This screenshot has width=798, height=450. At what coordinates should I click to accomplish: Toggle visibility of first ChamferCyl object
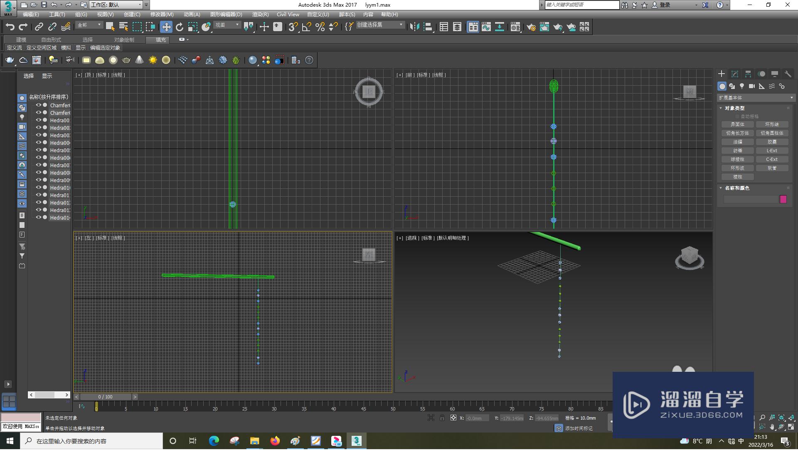[38, 105]
